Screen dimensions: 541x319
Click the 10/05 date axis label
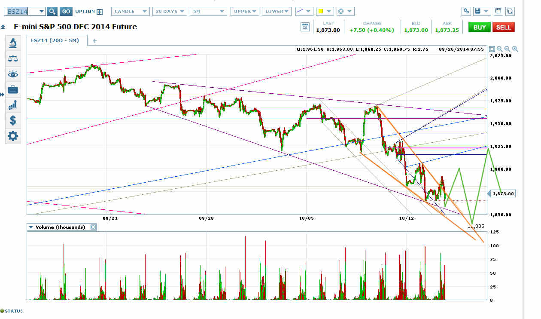point(307,218)
